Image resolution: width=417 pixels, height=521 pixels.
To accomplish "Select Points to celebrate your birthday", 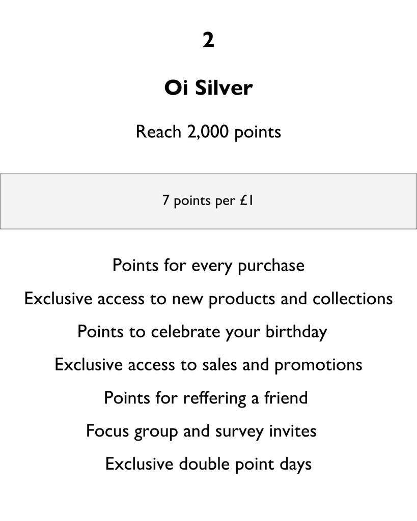I will click(x=202, y=332).
